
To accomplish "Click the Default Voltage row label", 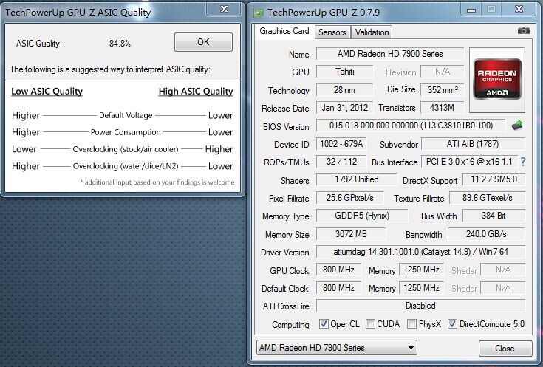I will [126, 115].
